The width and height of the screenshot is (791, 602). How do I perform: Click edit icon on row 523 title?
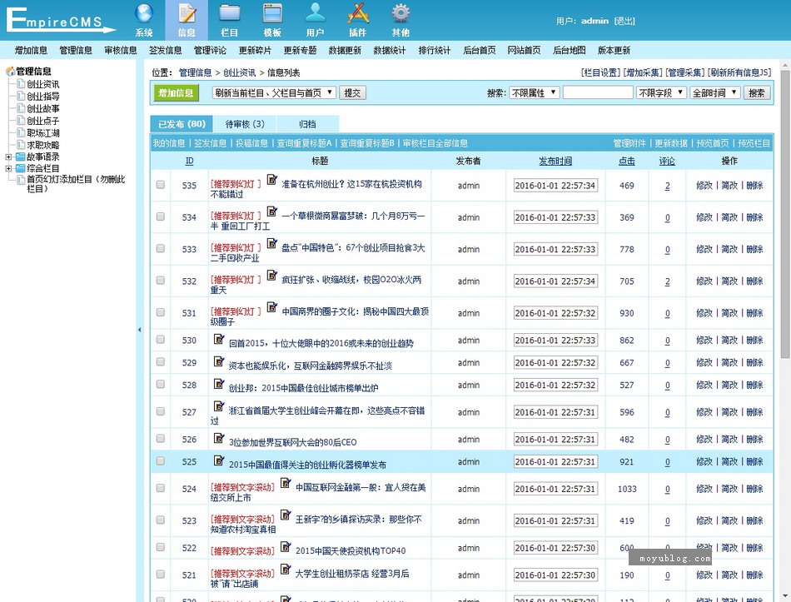click(286, 515)
